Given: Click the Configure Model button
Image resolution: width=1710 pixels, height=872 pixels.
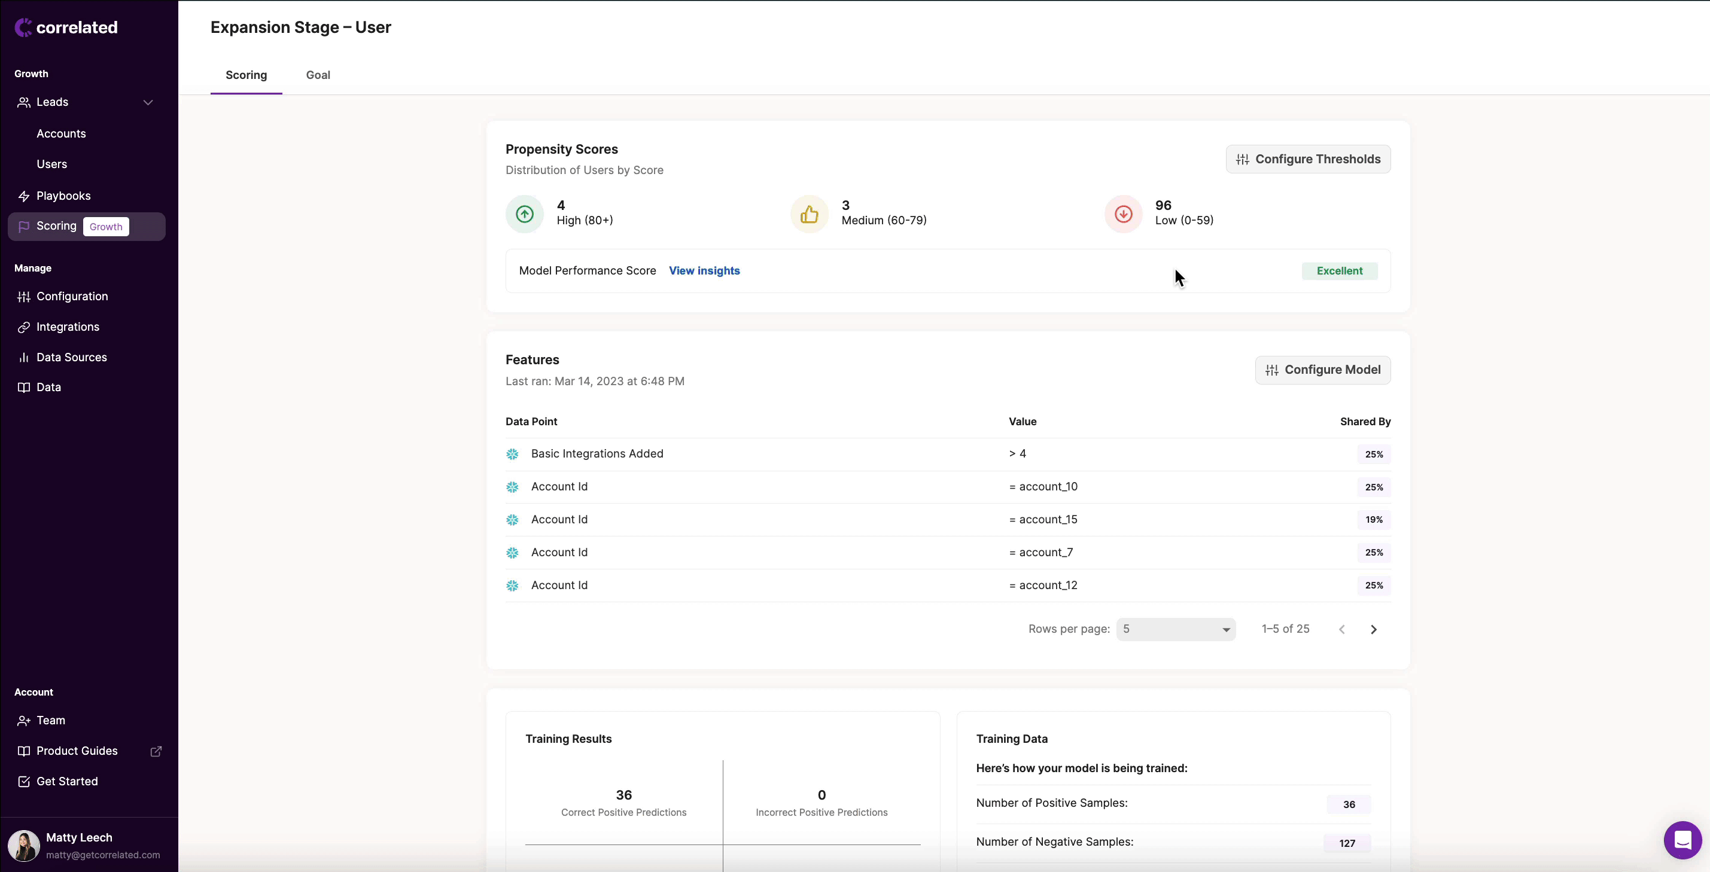Looking at the screenshot, I should (x=1322, y=370).
